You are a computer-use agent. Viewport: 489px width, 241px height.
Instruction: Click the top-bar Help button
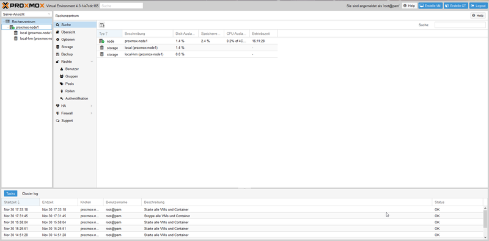coord(409,5)
